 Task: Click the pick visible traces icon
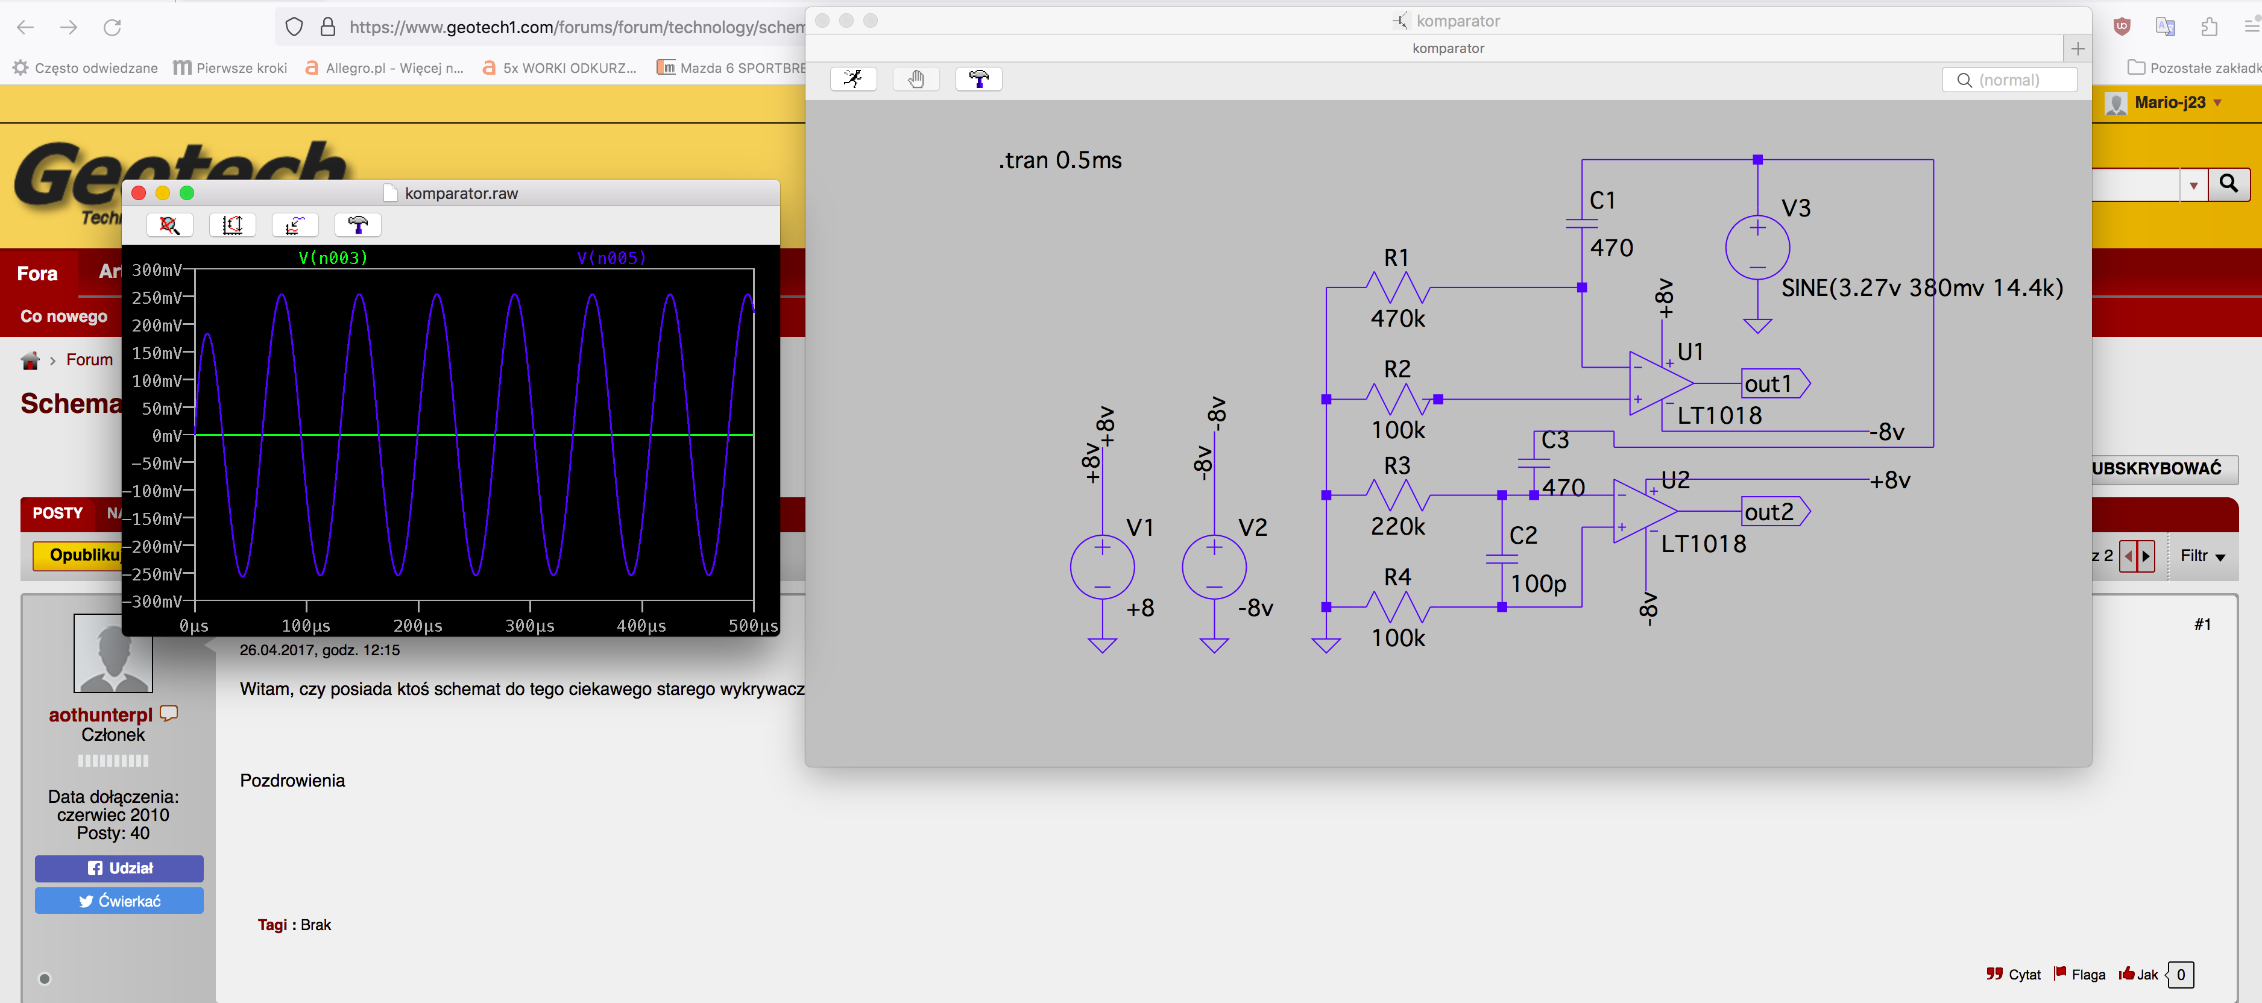(295, 225)
